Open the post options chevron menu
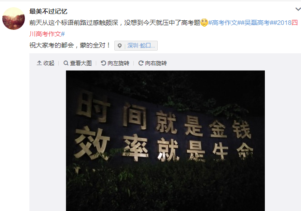 (x=298, y=9)
